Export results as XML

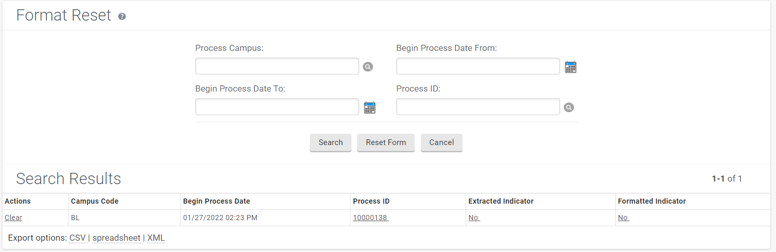(156, 238)
